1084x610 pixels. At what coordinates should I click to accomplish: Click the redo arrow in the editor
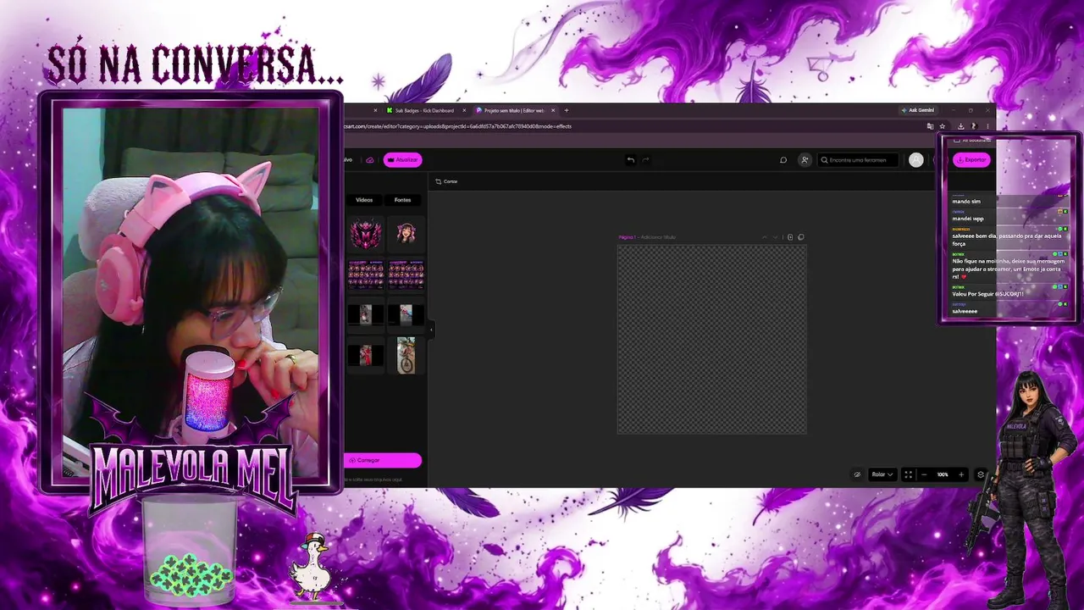[x=645, y=159]
